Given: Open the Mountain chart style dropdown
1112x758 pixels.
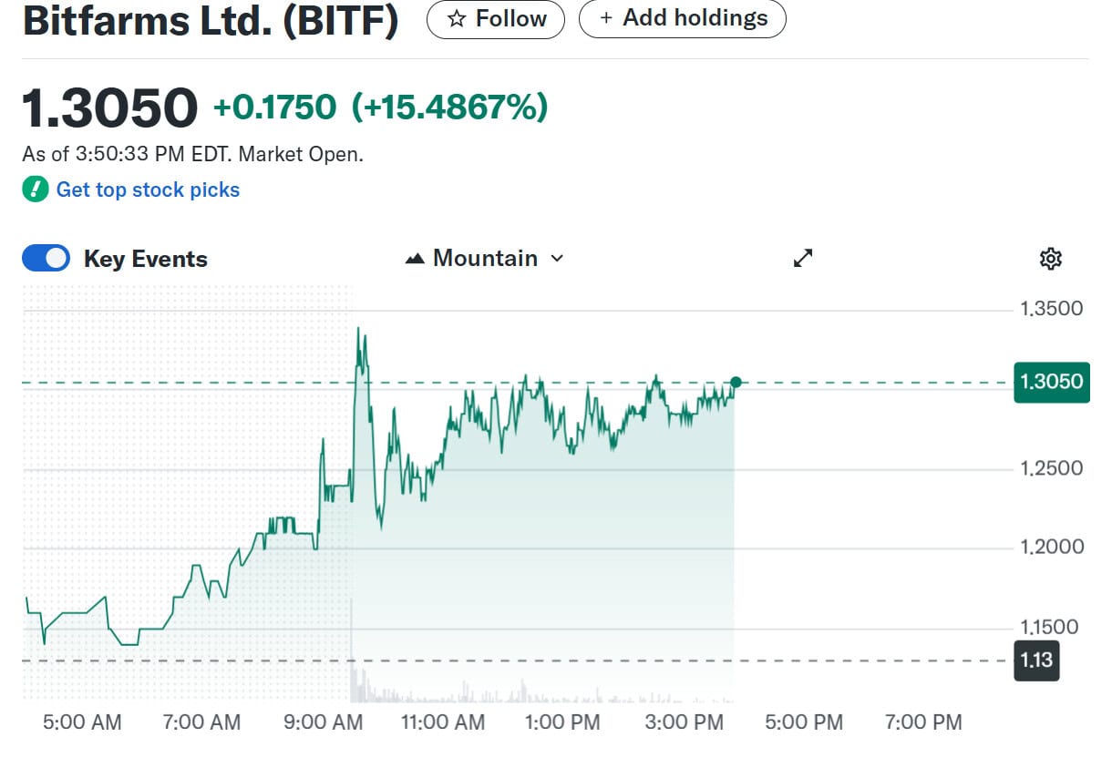Looking at the screenshot, I should (484, 258).
